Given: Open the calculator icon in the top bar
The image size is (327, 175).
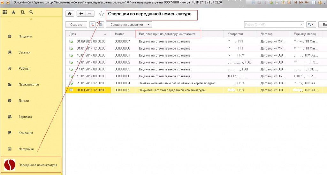Looking at the screenshot, I should [284, 3].
